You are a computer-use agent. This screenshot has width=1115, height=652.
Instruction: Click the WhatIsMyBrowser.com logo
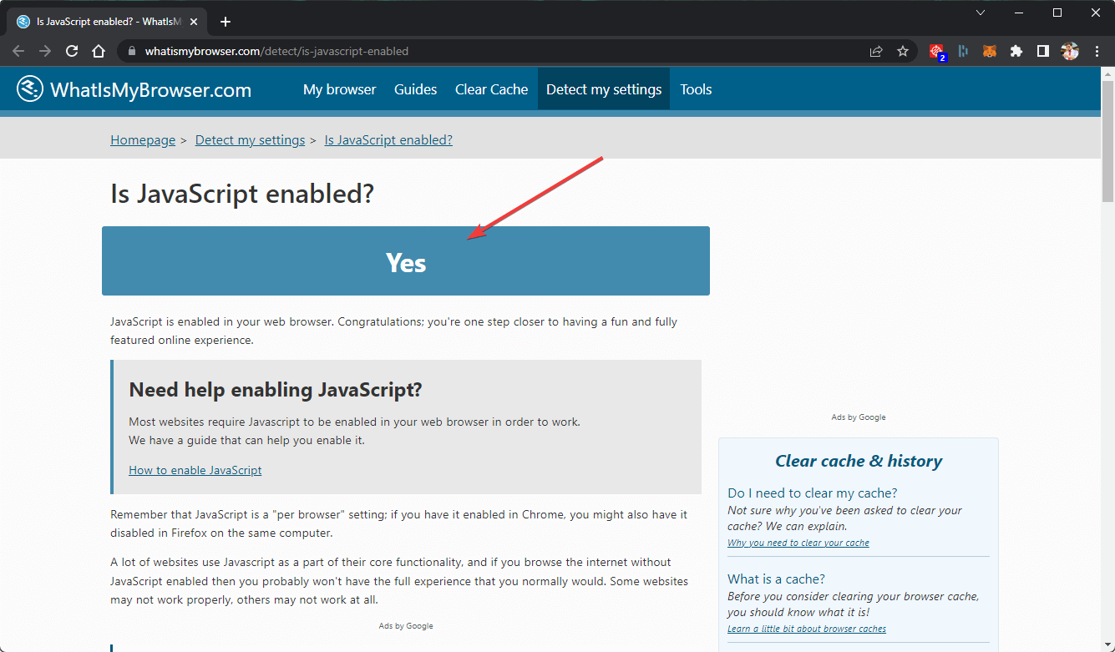click(134, 89)
